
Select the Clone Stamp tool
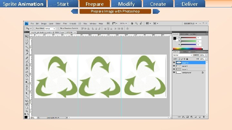point(27,65)
